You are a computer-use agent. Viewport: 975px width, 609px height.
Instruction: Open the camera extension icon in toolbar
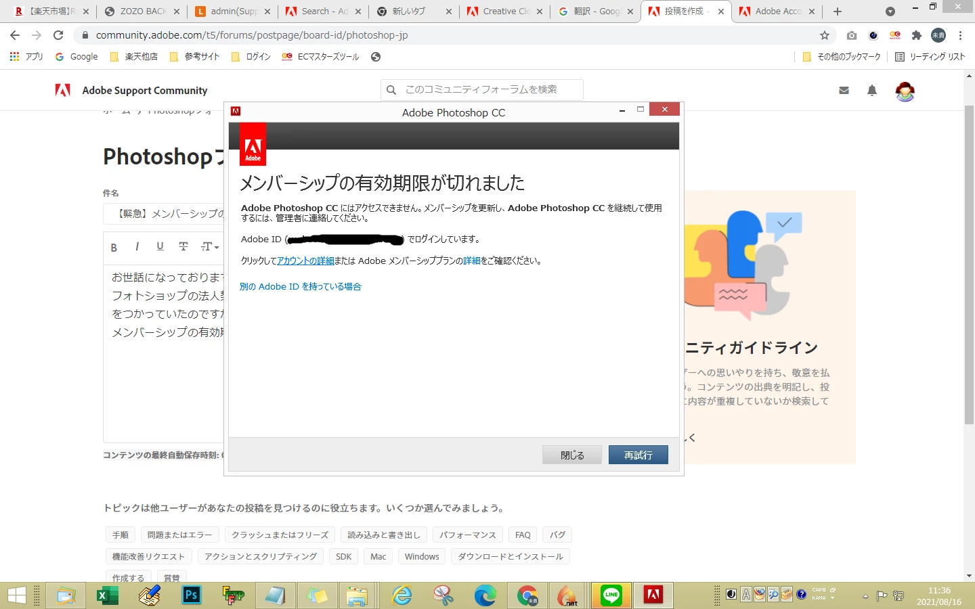852,35
